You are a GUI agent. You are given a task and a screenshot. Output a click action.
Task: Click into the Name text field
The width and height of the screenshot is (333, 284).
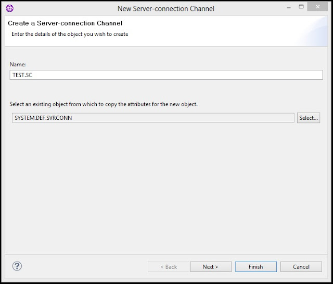point(166,75)
